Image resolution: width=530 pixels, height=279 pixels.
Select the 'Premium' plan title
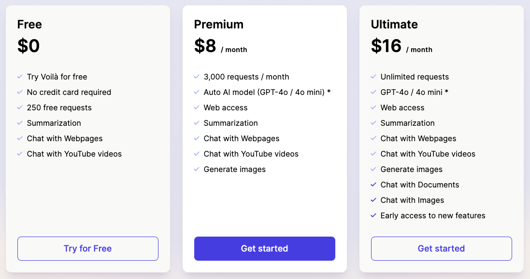tap(219, 24)
